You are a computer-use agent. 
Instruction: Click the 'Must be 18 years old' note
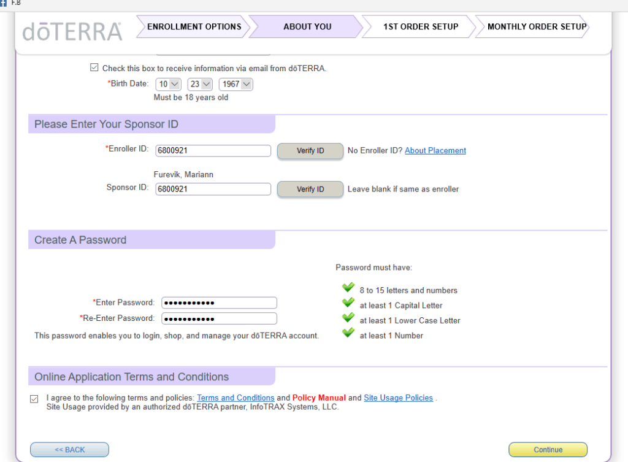[191, 98]
